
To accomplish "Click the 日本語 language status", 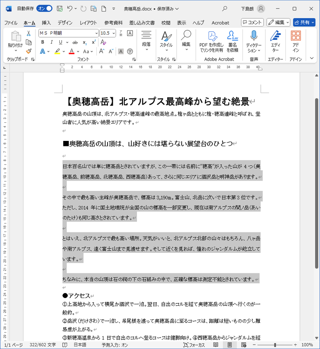I will (80, 345).
